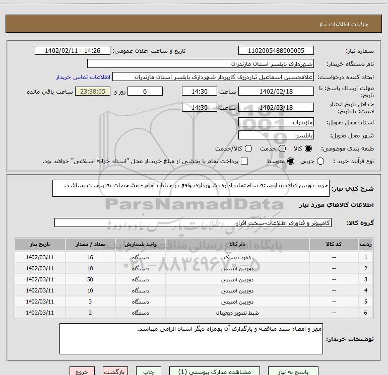Viewport: 388px width, 375px height.
Task: Select the کالا/خدمت radio button
Action: pyautogui.click(x=248, y=148)
